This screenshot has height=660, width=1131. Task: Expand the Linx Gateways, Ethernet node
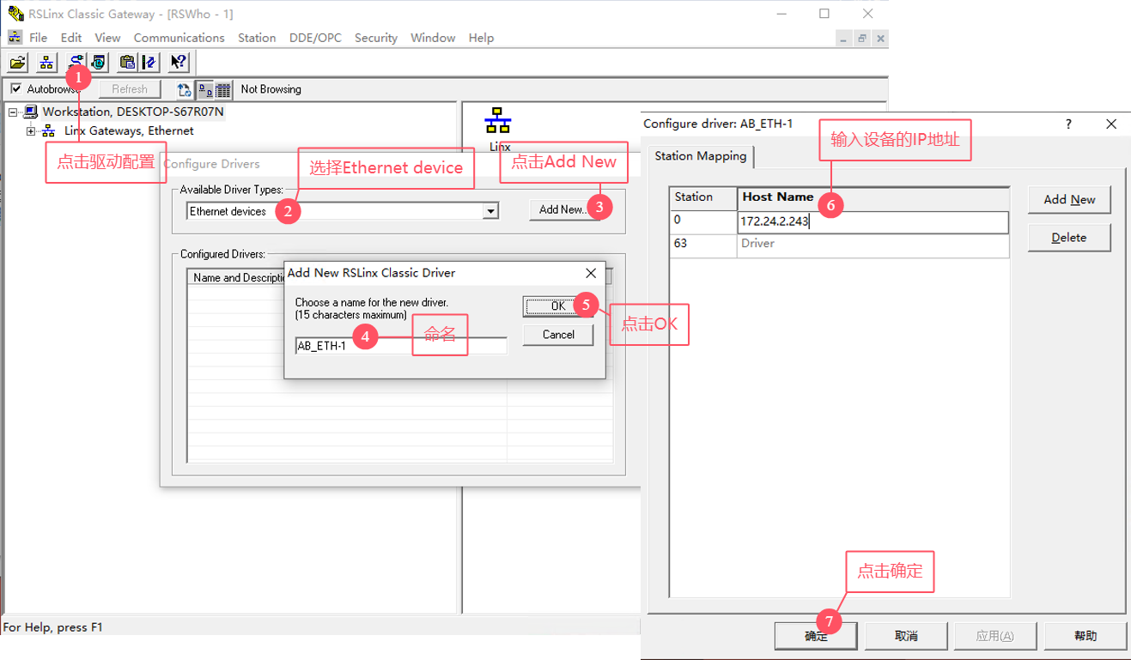point(31,131)
